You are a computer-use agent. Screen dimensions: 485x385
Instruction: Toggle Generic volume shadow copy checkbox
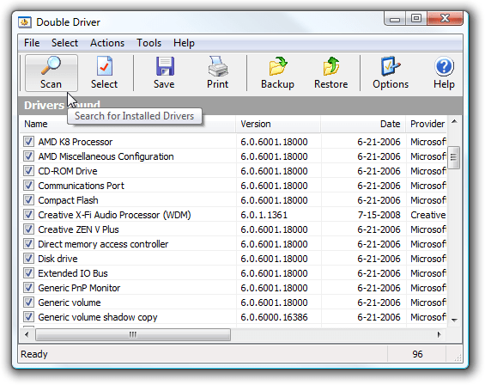(x=28, y=317)
